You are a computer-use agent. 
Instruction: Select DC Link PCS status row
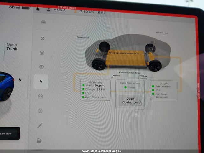coord(156,90)
